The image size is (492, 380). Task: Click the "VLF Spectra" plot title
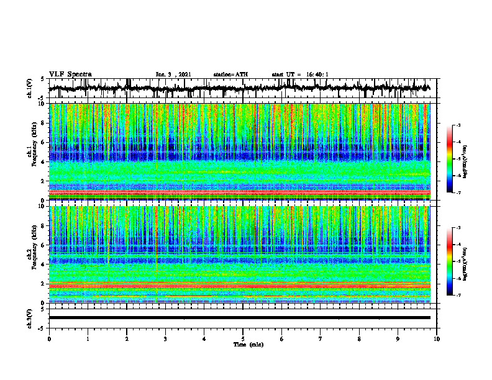click(x=70, y=75)
